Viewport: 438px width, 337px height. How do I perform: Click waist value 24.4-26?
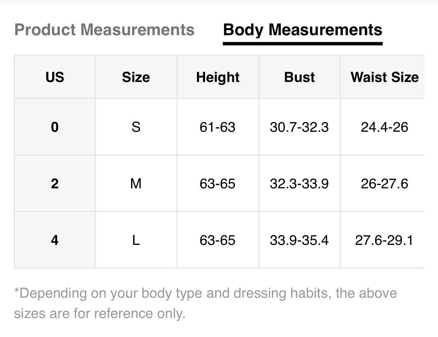[x=384, y=127]
